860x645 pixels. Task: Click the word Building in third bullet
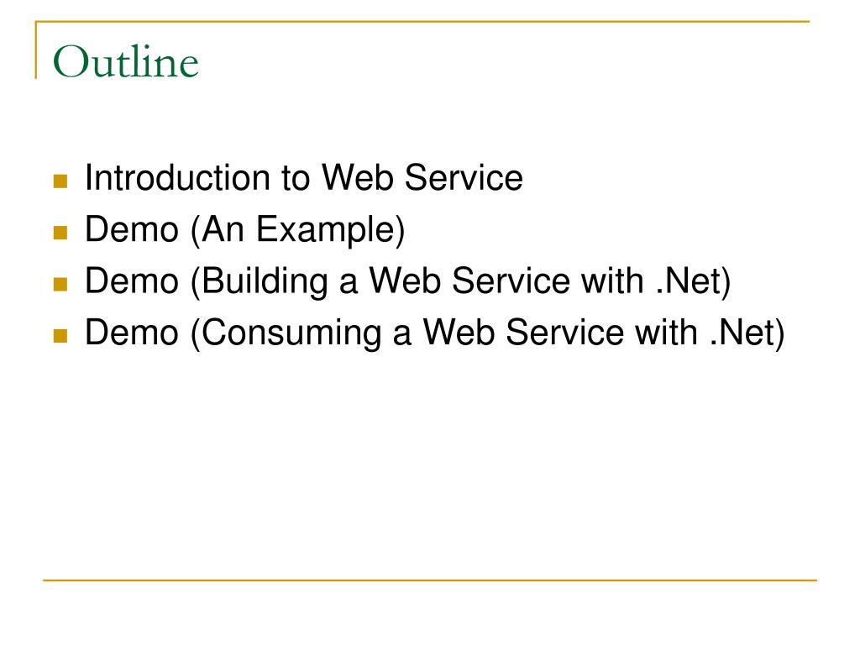(265, 282)
